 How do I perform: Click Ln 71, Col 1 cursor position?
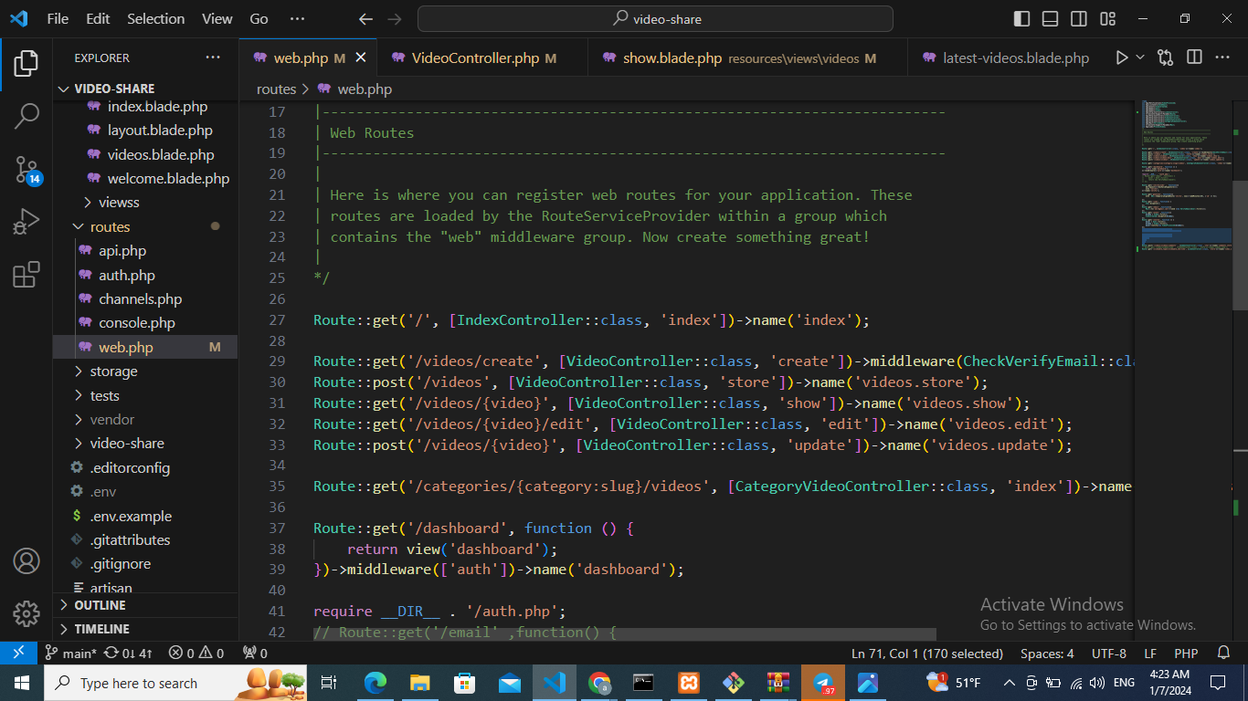coord(927,654)
